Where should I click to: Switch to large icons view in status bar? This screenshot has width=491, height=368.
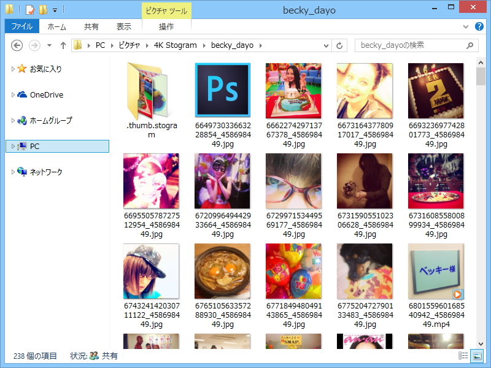(x=477, y=356)
